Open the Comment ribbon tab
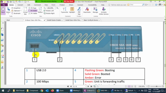 click(37, 5)
